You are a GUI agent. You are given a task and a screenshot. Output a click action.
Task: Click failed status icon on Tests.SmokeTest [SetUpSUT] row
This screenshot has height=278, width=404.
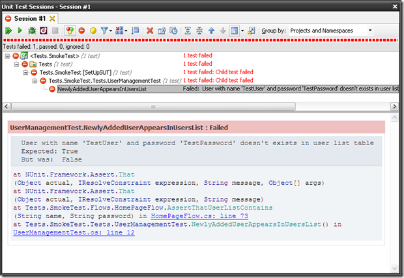(34, 72)
